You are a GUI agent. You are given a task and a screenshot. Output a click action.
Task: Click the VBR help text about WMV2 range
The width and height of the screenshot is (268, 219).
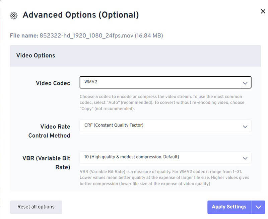pos(164,178)
